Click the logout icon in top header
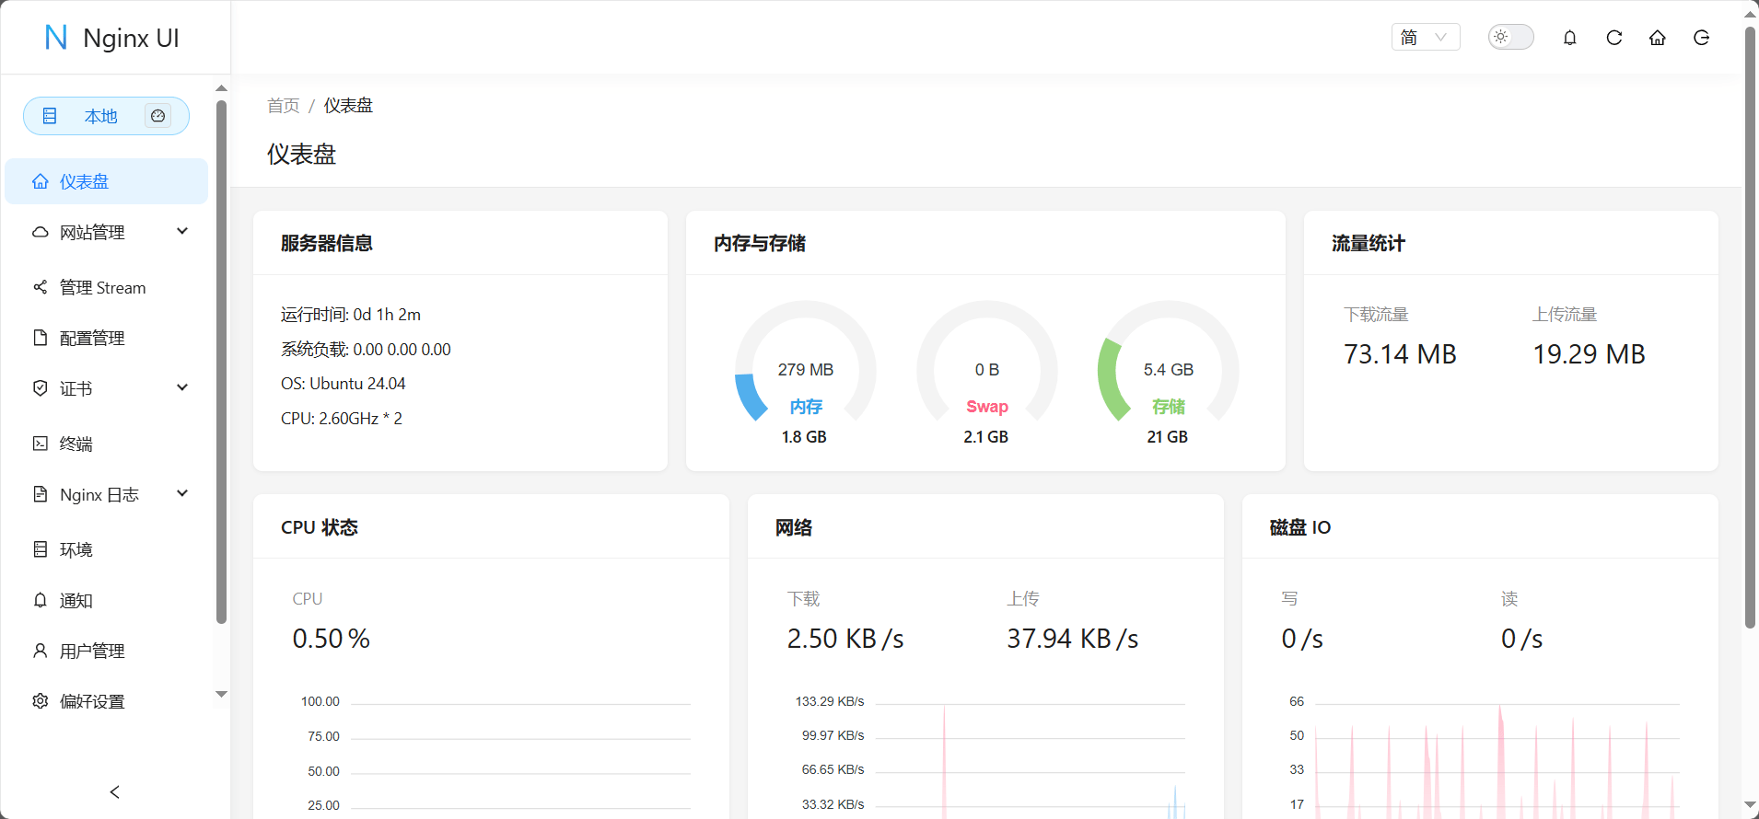This screenshot has width=1759, height=819. [x=1702, y=38]
